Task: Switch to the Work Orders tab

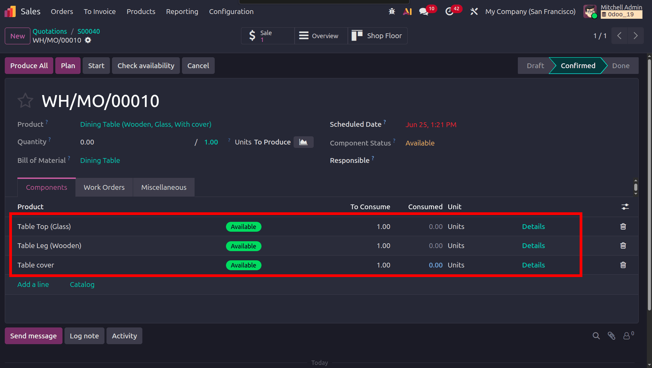Action: point(104,187)
